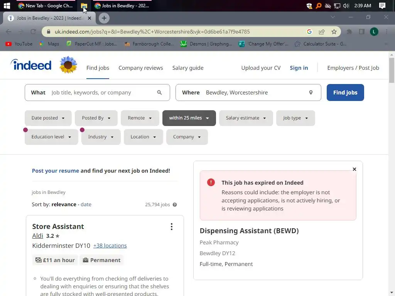Share this page icon

[321, 32]
